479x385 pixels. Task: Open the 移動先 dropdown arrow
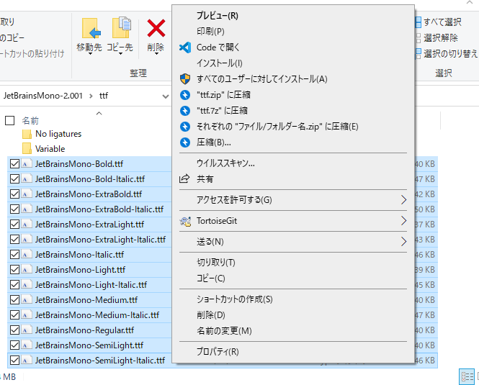(x=90, y=54)
